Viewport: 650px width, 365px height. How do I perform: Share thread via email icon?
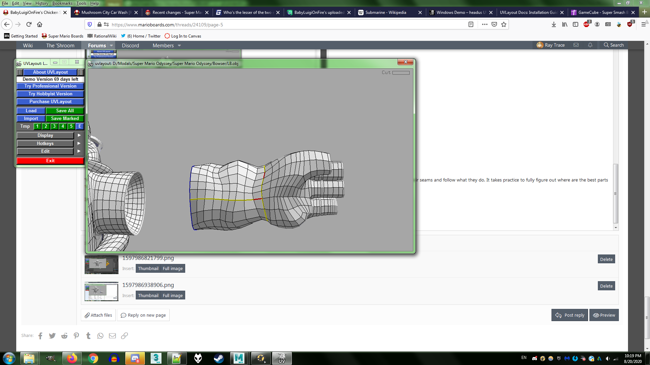point(112,336)
